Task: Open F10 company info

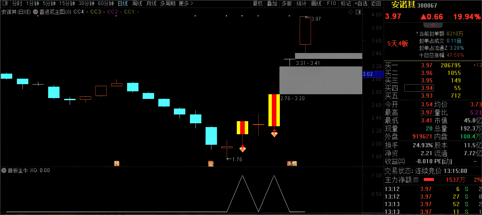Action: tap(331, 4)
